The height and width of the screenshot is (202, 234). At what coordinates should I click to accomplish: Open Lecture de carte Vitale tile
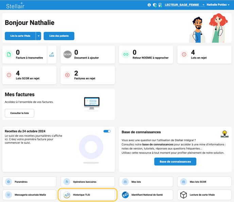(x=204, y=195)
